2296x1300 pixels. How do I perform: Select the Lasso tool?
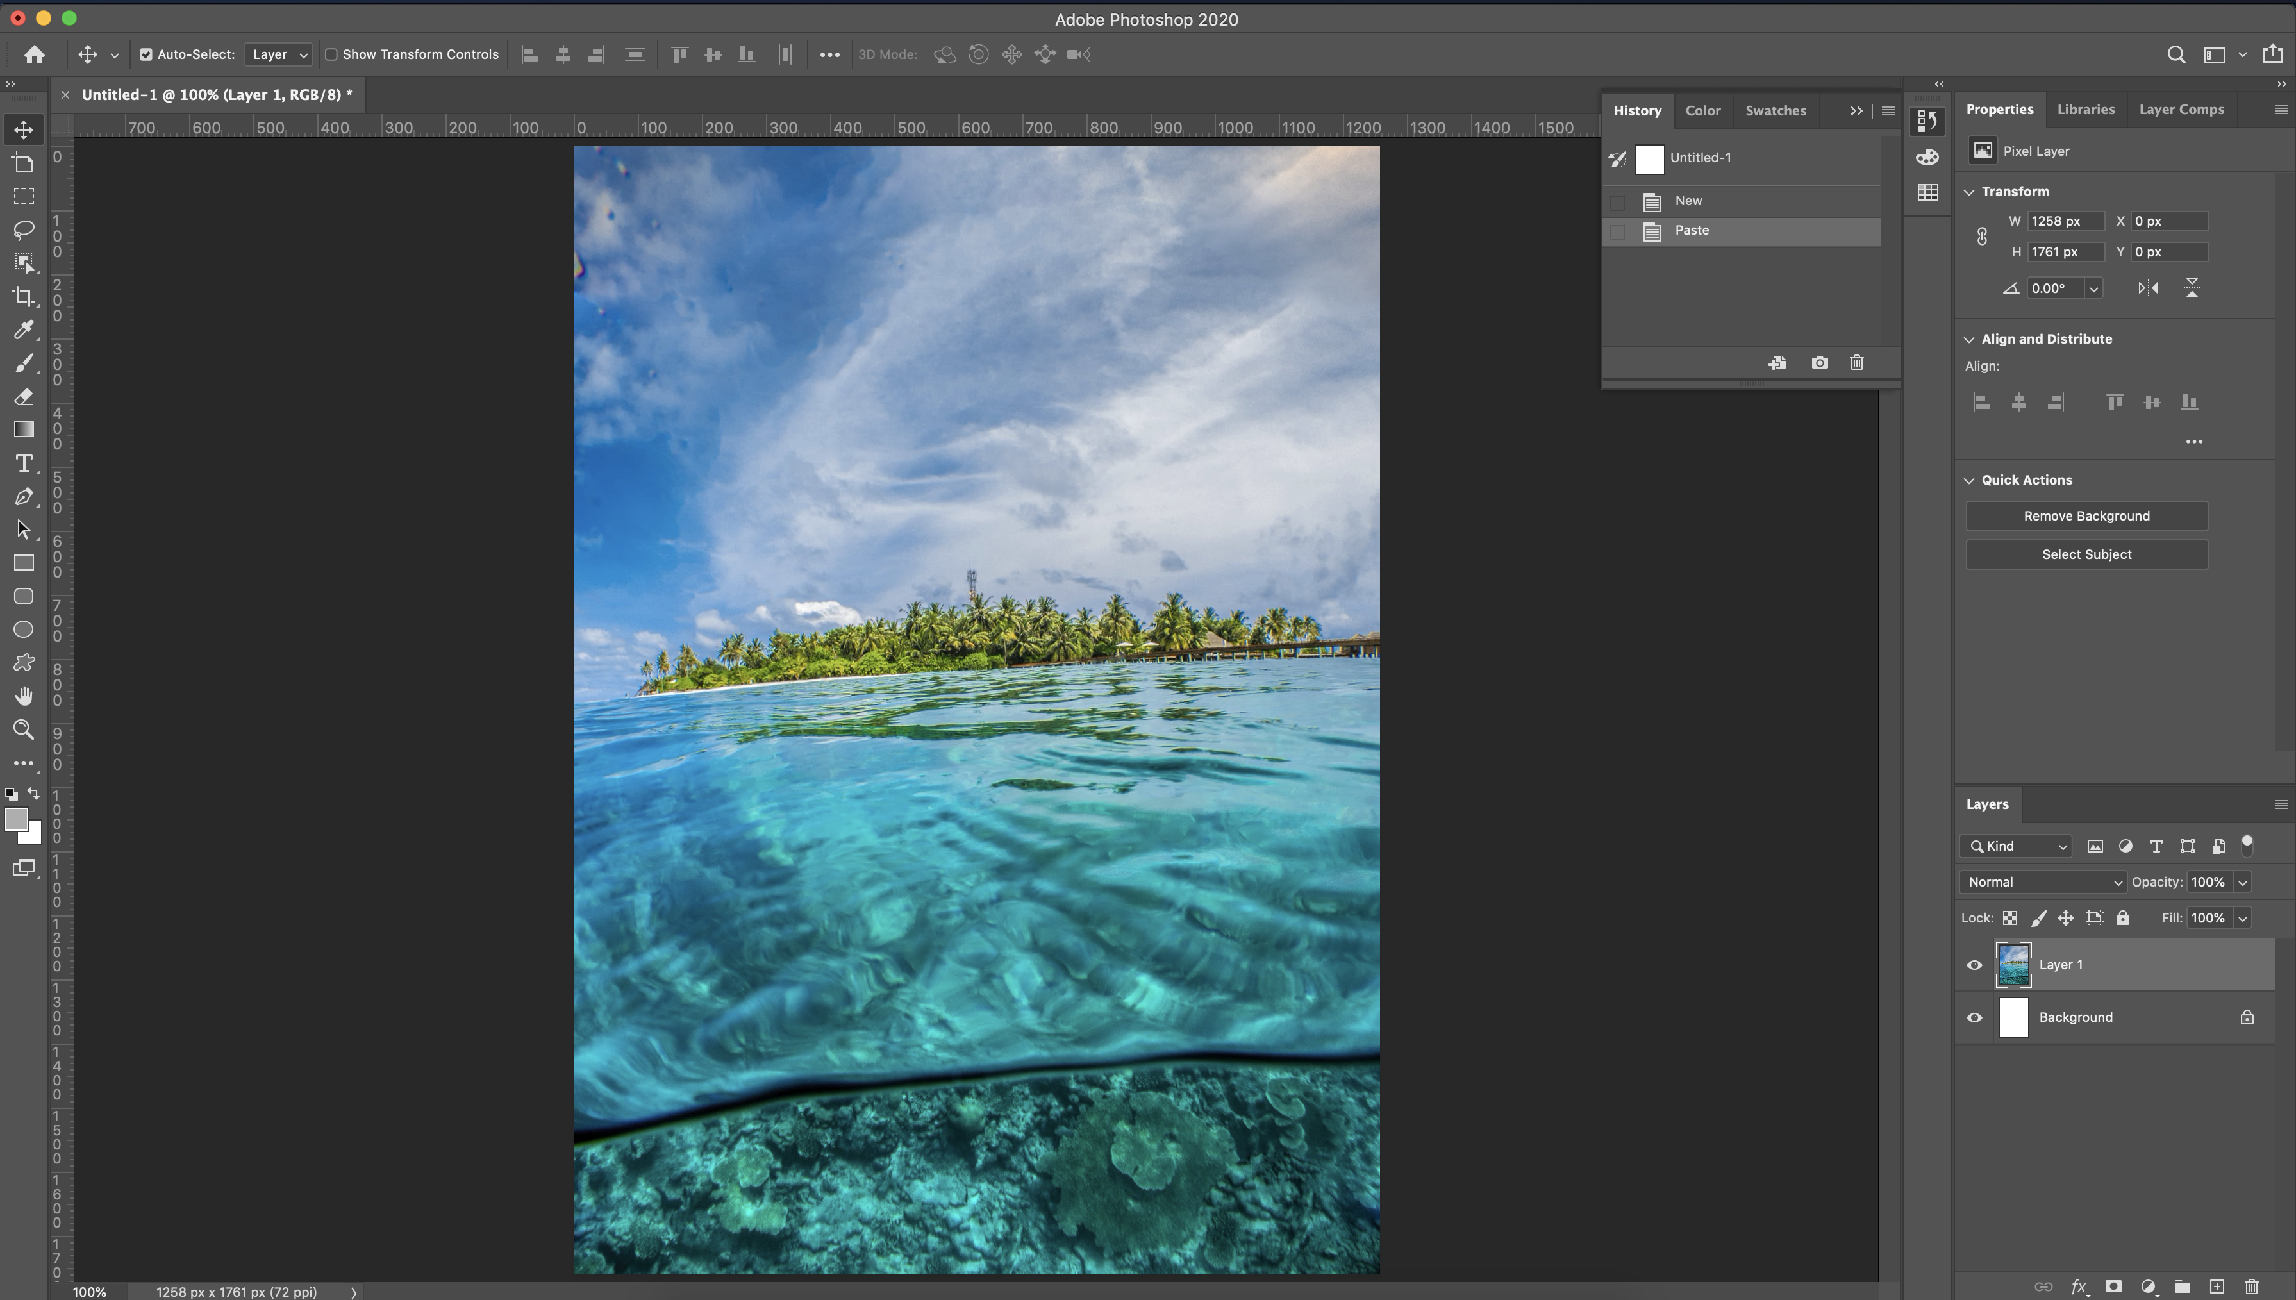tap(24, 229)
